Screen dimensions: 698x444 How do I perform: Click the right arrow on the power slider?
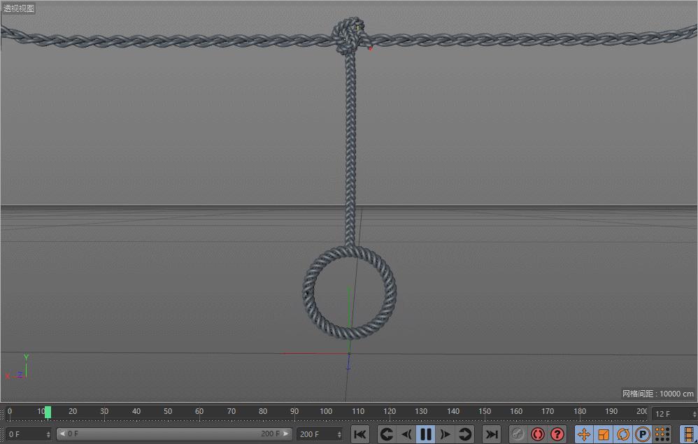[287, 434]
